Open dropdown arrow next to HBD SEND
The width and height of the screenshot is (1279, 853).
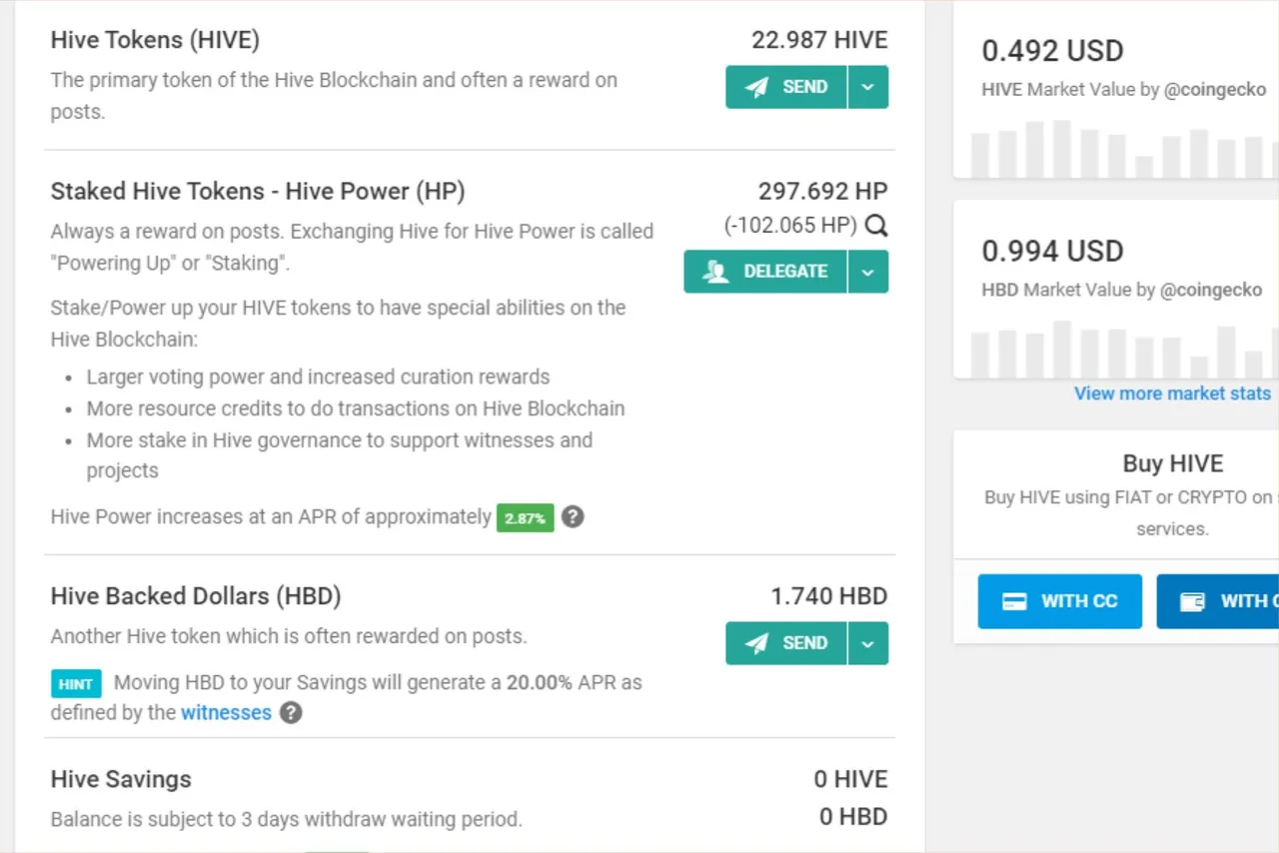pyautogui.click(x=868, y=643)
